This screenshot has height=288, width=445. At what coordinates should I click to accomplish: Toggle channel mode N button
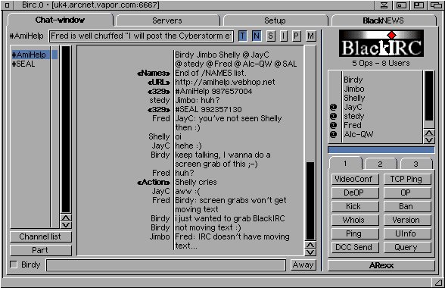[257, 36]
